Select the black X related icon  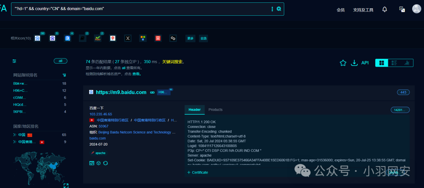point(128,38)
